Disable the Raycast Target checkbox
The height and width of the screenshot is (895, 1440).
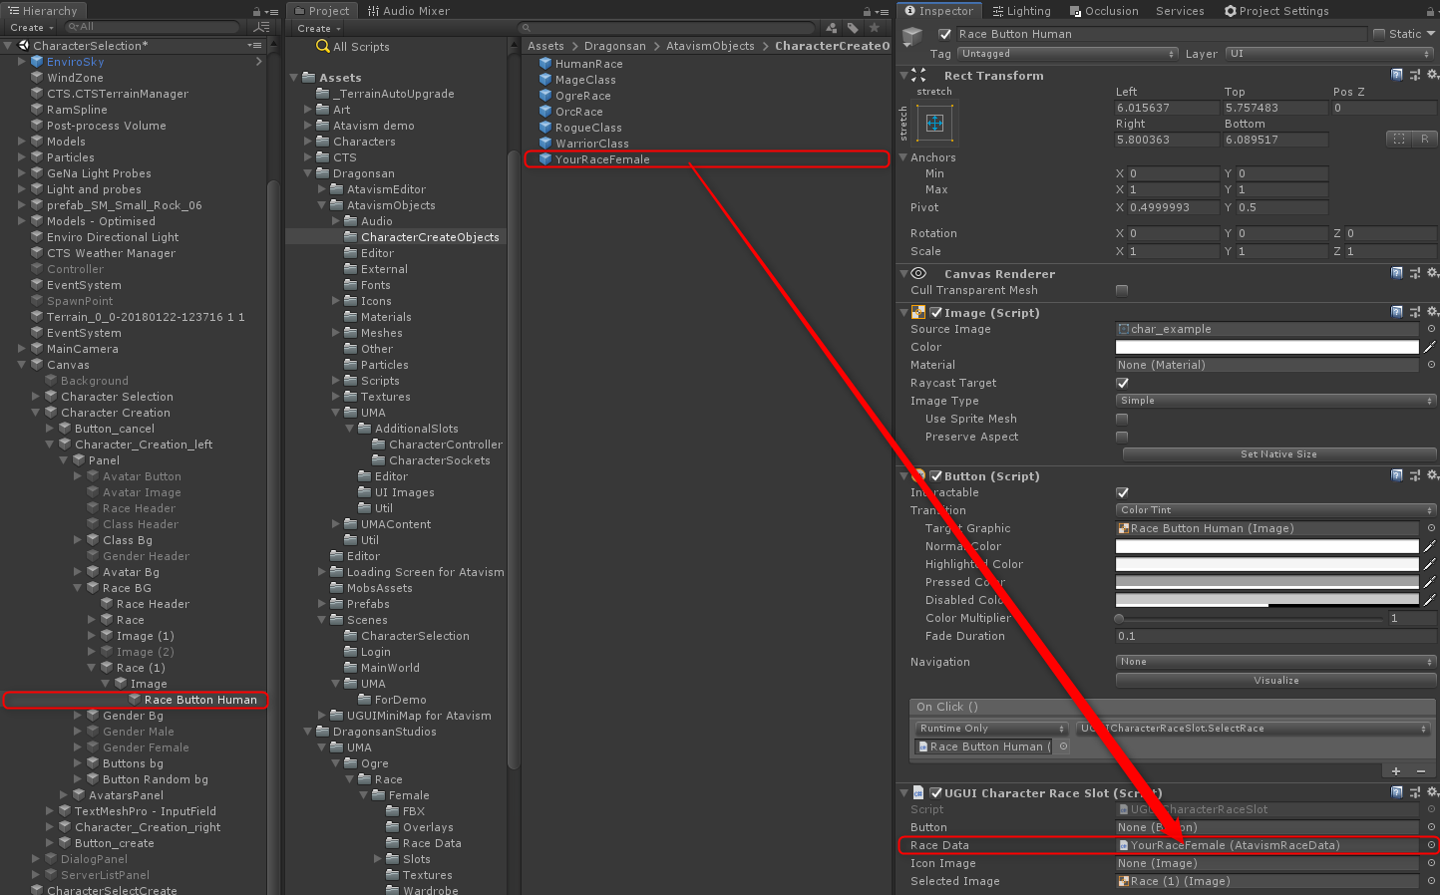1122,383
